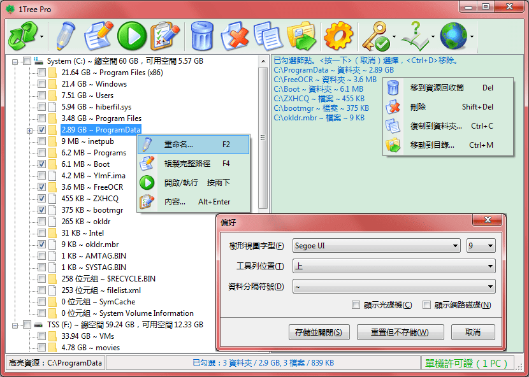
Task: Select 刪除 Shift+Del menu item
Action: [x=448, y=107]
